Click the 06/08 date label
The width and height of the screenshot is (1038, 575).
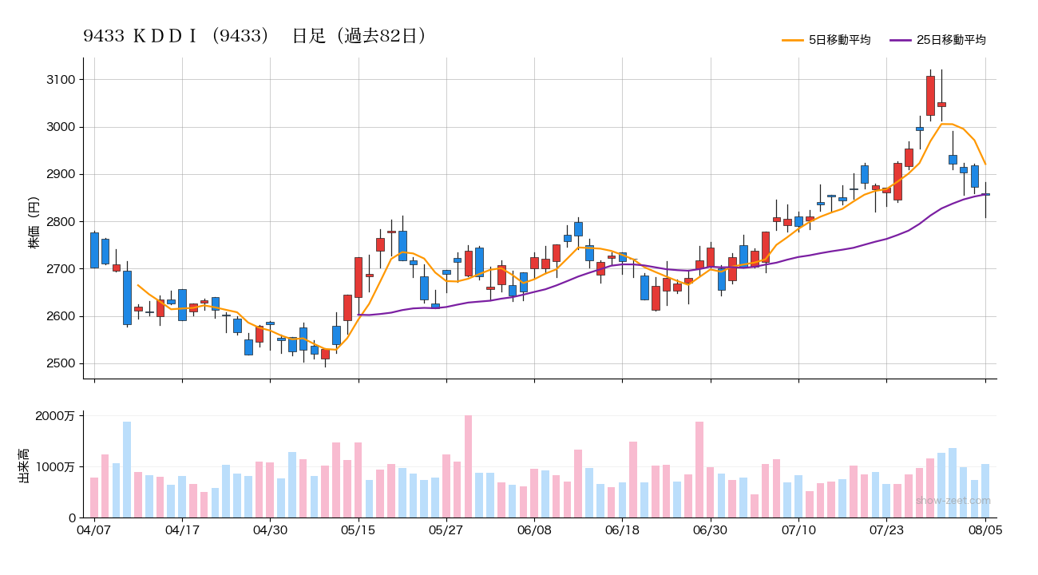(x=534, y=529)
